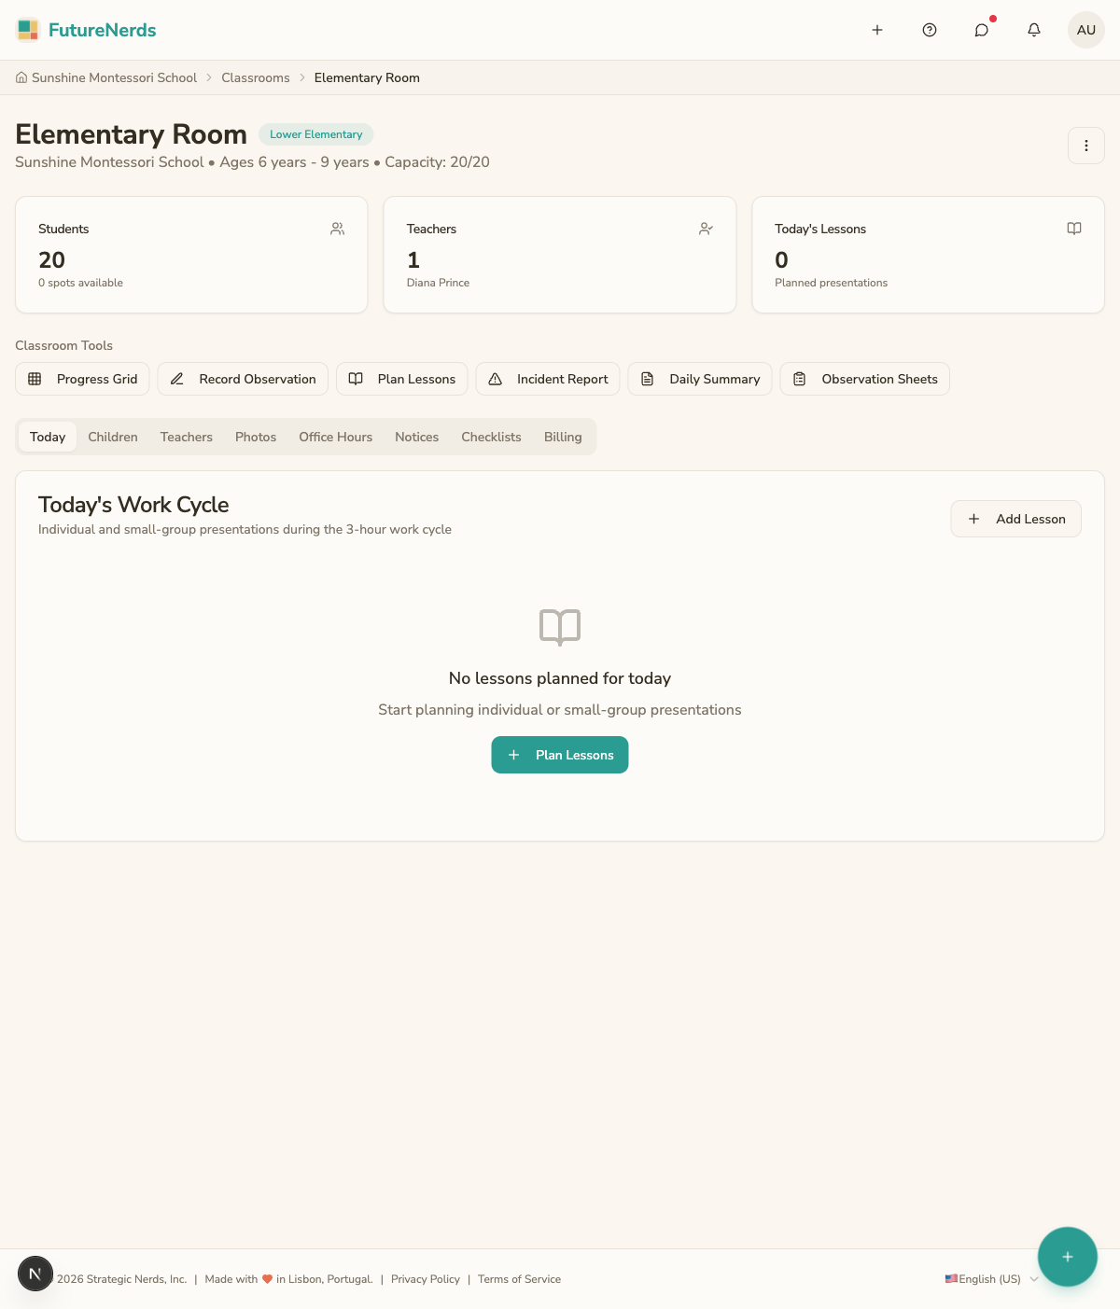Viewport: 1120px width, 1309px height.
Task: Select the Today tab
Action: (48, 437)
